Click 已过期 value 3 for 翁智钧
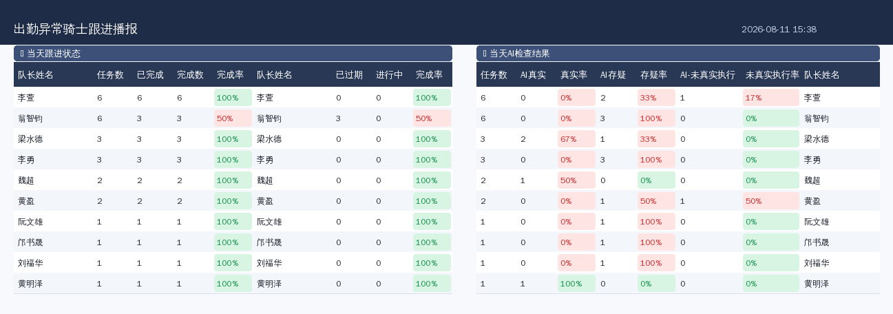893x314 pixels. click(338, 118)
